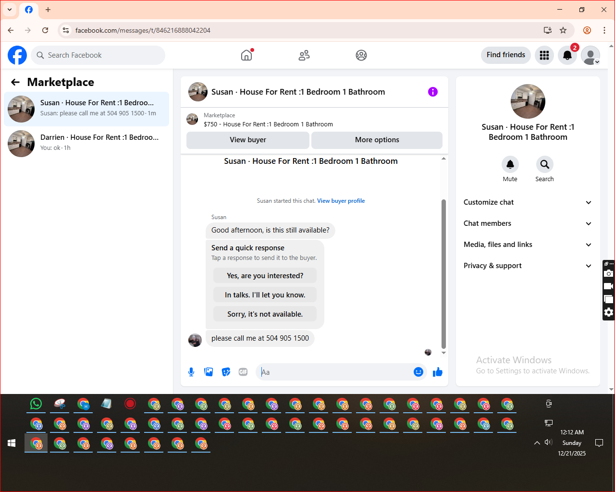The height and width of the screenshot is (492, 615).
Task: Send a voice clip with microphone icon
Action: click(x=191, y=372)
